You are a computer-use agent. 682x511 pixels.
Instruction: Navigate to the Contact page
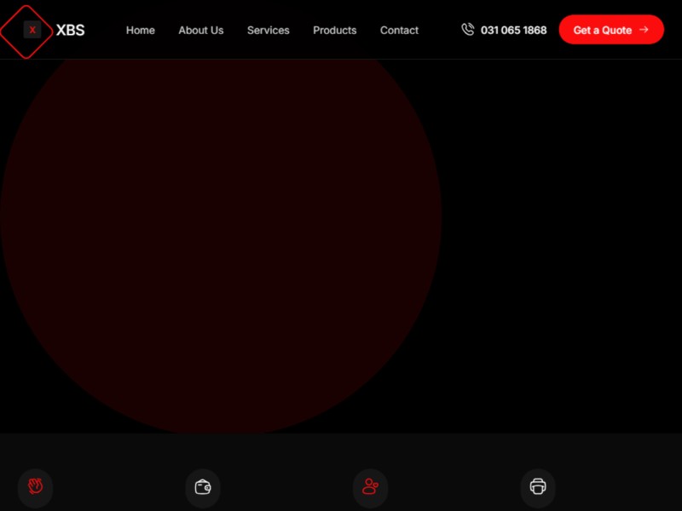[x=399, y=30]
